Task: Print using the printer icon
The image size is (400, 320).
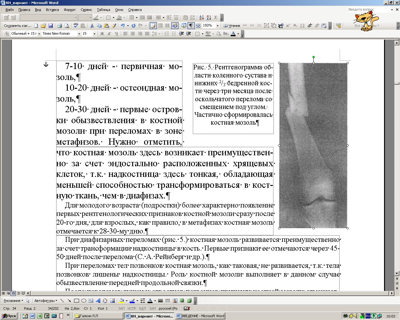Action: [59, 26]
